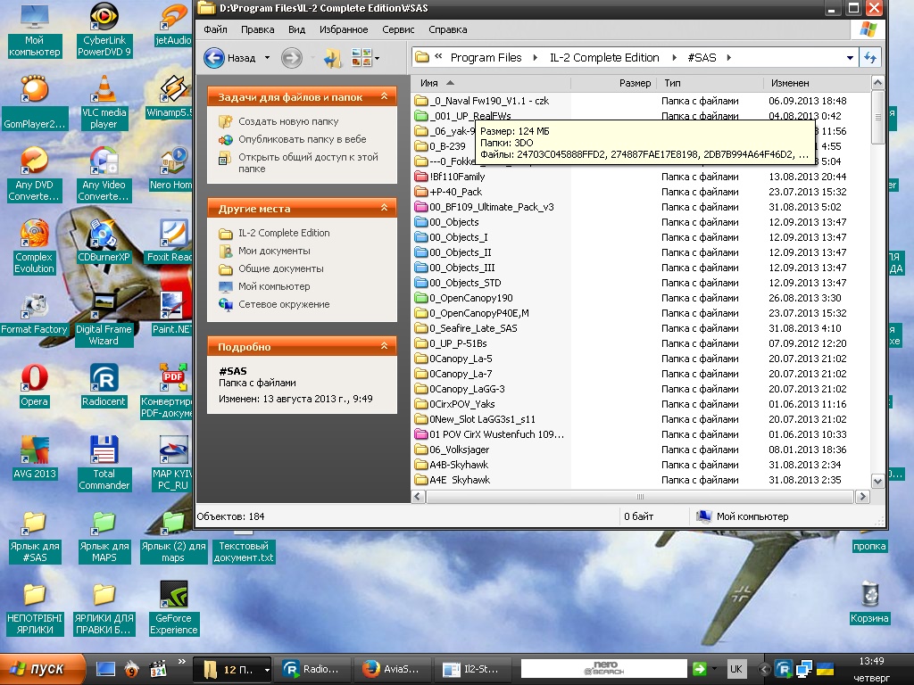Image resolution: width=914 pixels, height=685 pixels.
Task: Click the Forward navigation arrow
Action: pos(292,58)
